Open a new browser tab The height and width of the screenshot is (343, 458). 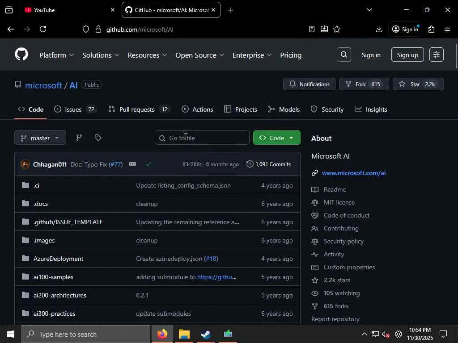pyautogui.click(x=230, y=10)
